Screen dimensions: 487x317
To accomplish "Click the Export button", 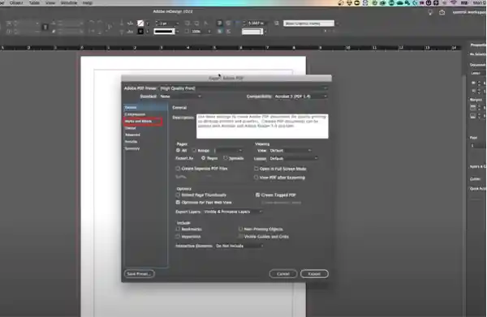I will 314,274.
